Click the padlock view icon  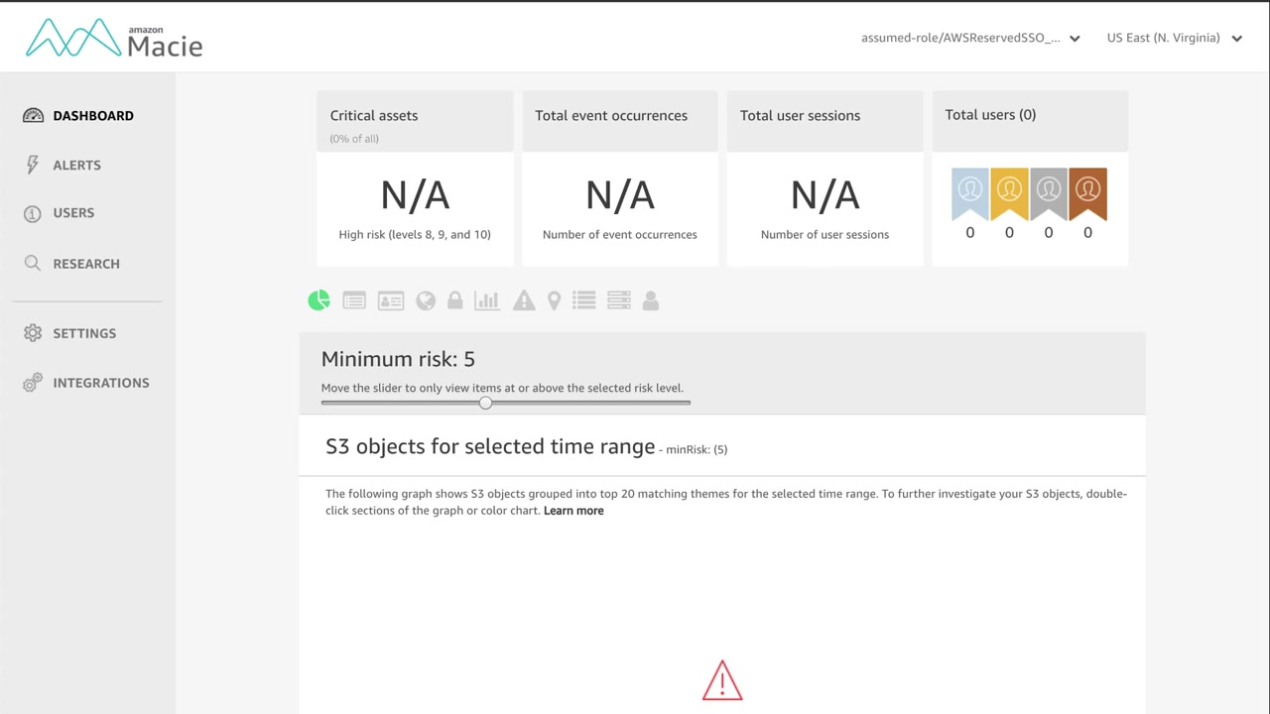click(455, 300)
